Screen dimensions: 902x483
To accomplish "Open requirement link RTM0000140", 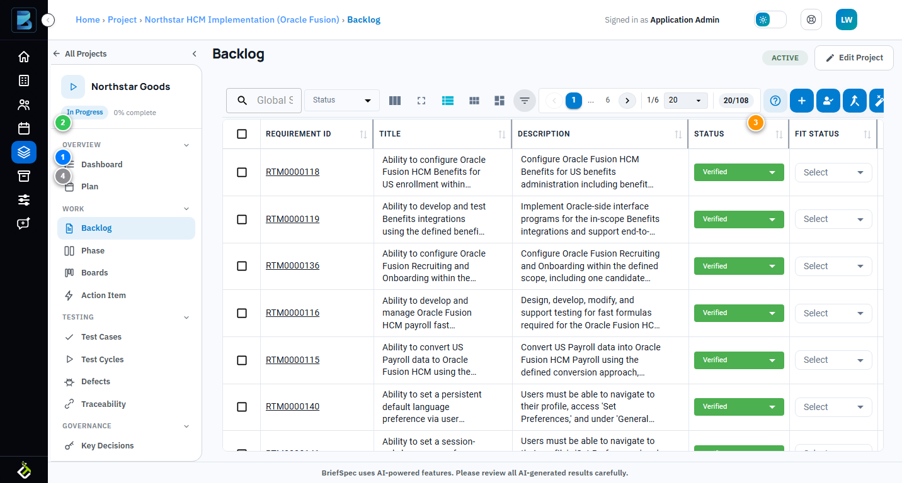I will point(292,407).
